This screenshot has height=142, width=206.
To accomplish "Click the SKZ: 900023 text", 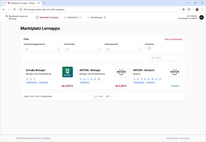I will 192,16.
